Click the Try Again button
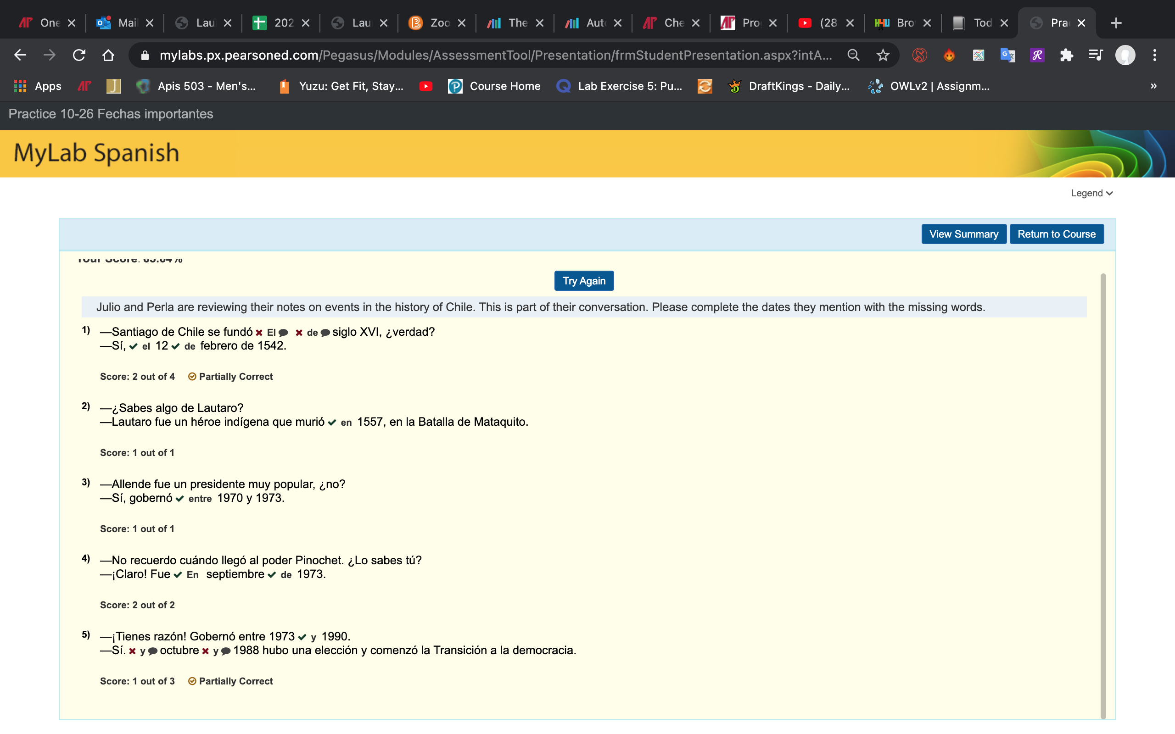 [x=584, y=281]
